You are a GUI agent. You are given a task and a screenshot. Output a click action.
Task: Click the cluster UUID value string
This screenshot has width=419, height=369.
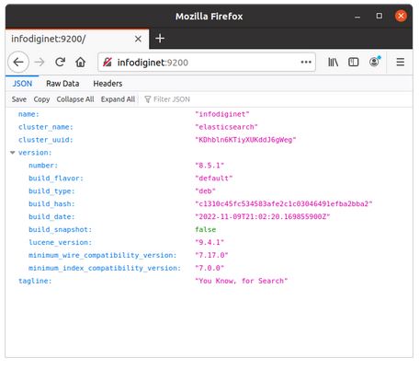click(245, 140)
